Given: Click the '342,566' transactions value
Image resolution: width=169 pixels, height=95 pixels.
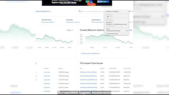Looking at the screenshot, I should [x=69, y=20].
